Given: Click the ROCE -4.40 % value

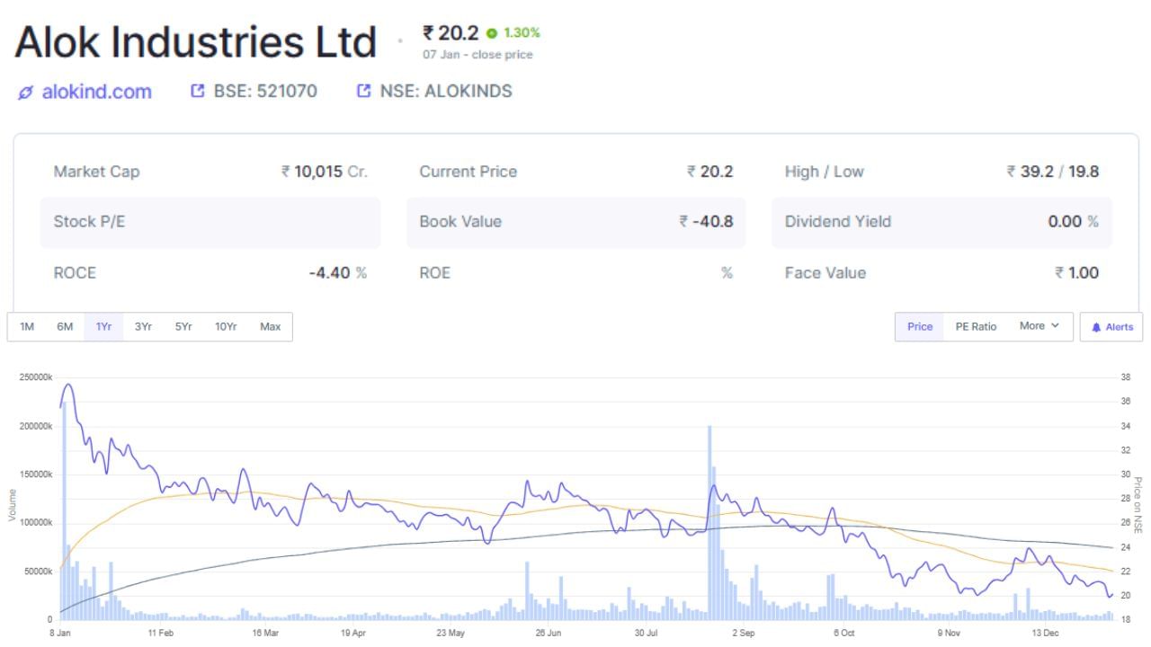Looking at the screenshot, I should pyautogui.click(x=337, y=272).
